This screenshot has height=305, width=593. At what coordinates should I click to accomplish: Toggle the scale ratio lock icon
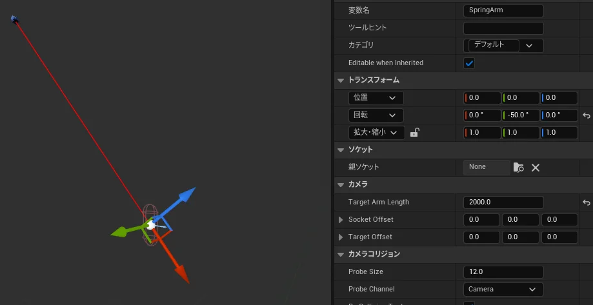415,133
